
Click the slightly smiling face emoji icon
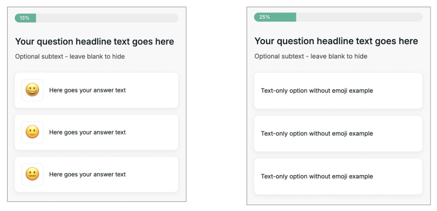click(x=32, y=132)
